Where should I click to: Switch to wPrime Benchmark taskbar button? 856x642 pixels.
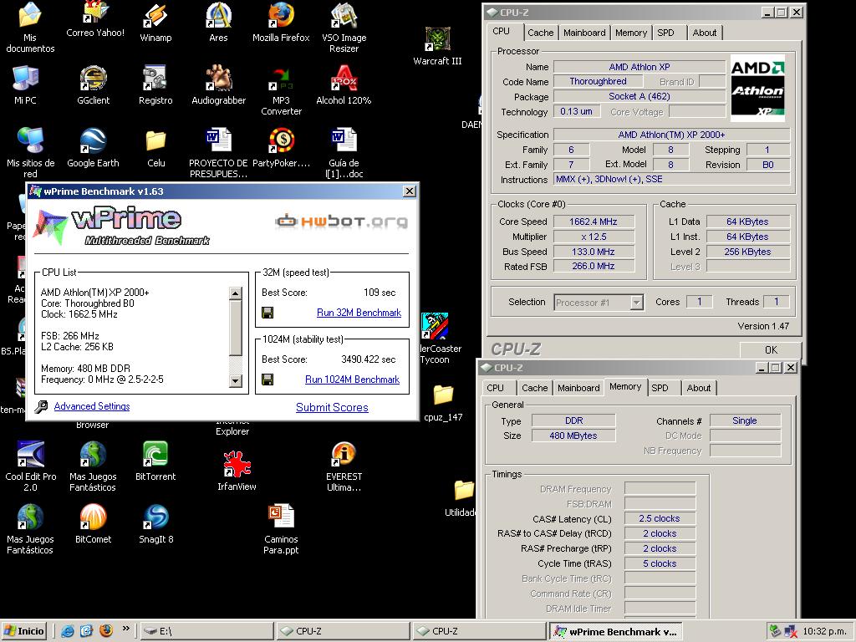tap(615, 631)
